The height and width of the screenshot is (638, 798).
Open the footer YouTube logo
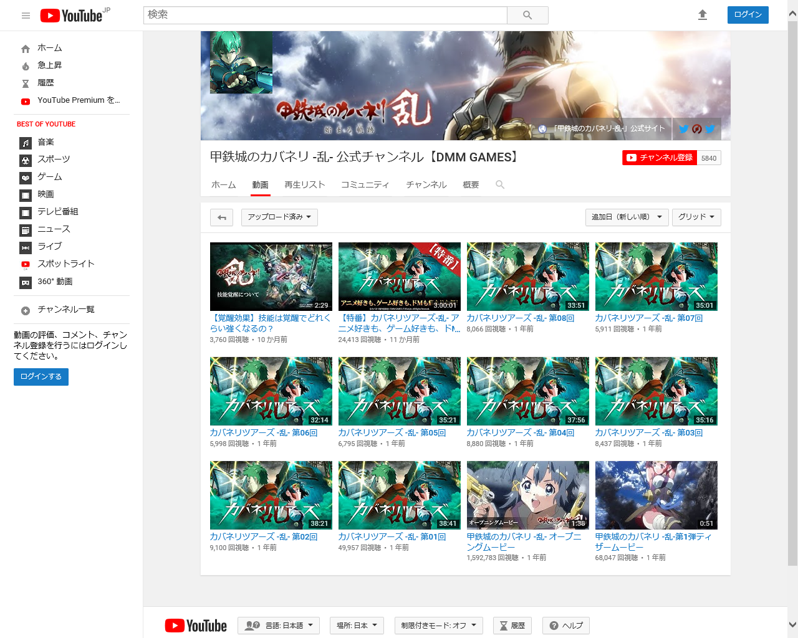point(196,626)
